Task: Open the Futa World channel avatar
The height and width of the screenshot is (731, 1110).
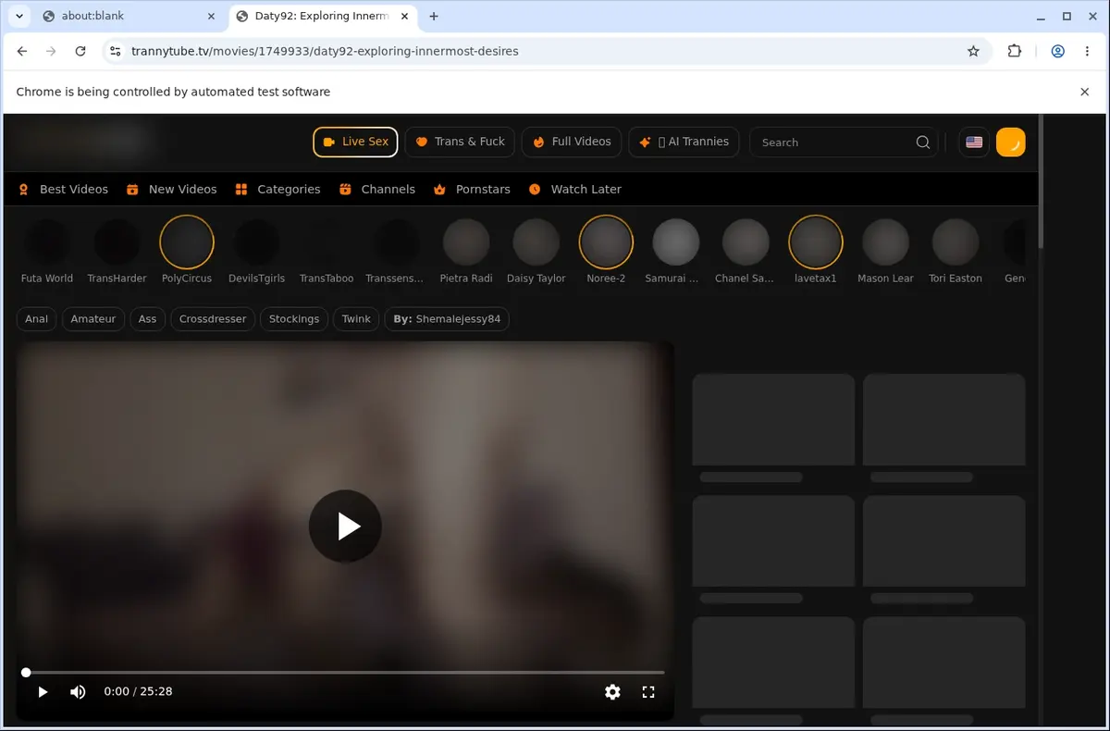Action: click(x=47, y=242)
